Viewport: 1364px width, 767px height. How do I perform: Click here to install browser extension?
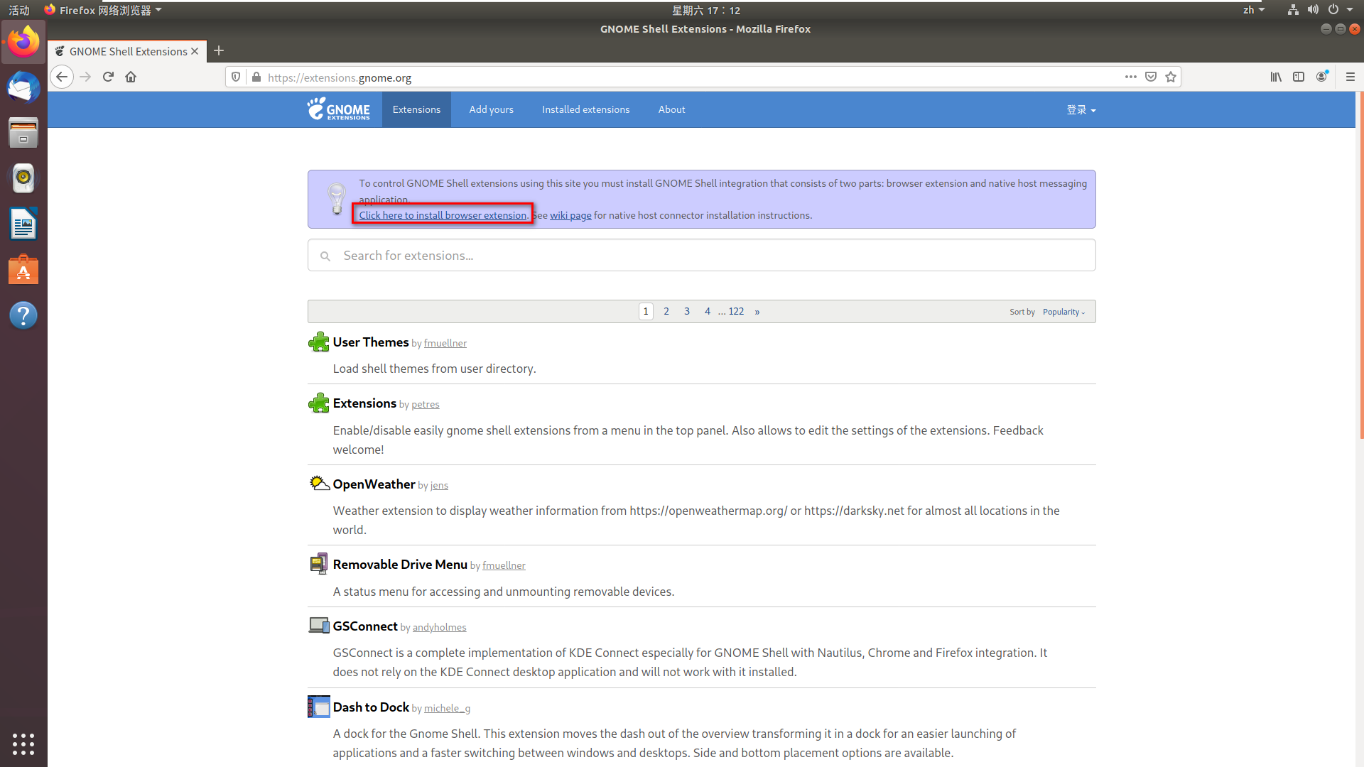(443, 215)
